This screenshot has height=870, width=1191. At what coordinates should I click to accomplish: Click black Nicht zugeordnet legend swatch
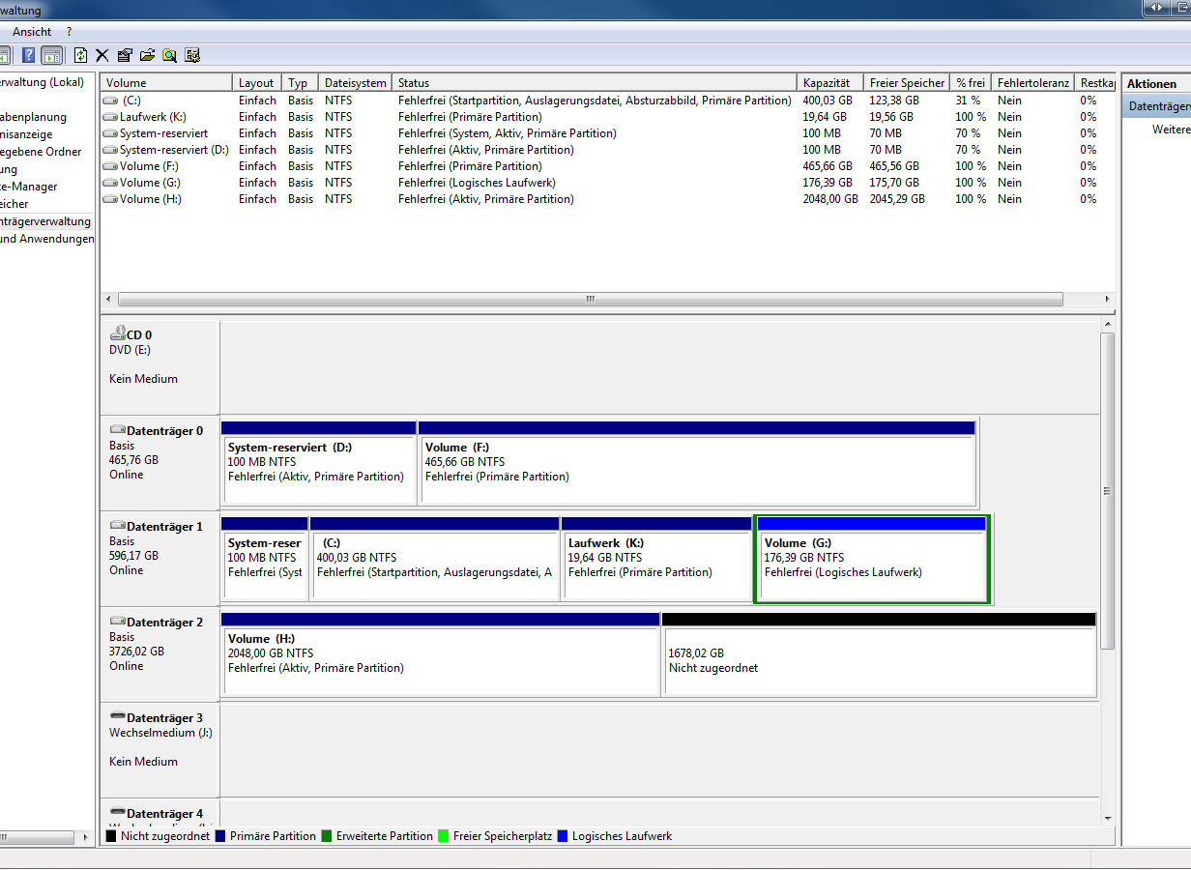111,836
